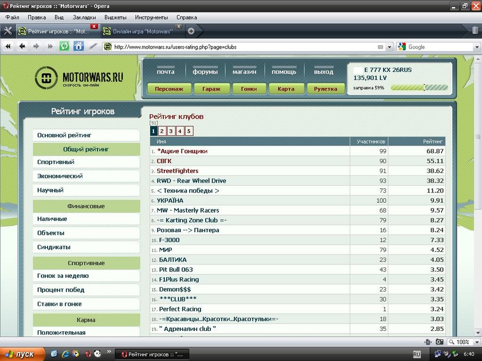Open the Пуск start button
Image resolution: width=482 pixels, height=361 pixels.
(22, 354)
